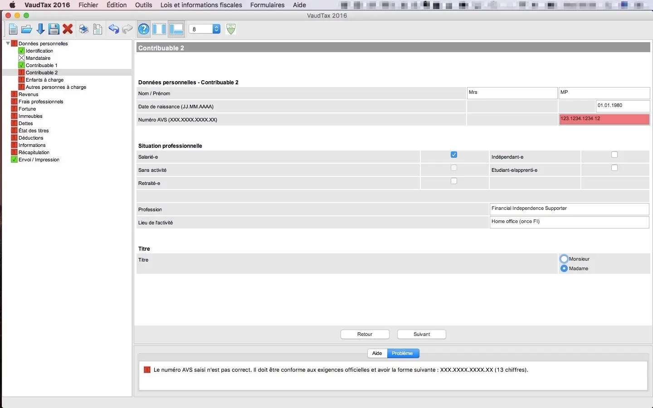Select Mandataire in the tree
This screenshot has height=408, width=653.
(38, 58)
